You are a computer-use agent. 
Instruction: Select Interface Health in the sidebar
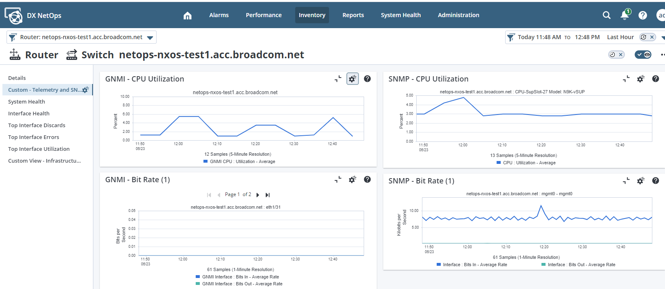(29, 113)
